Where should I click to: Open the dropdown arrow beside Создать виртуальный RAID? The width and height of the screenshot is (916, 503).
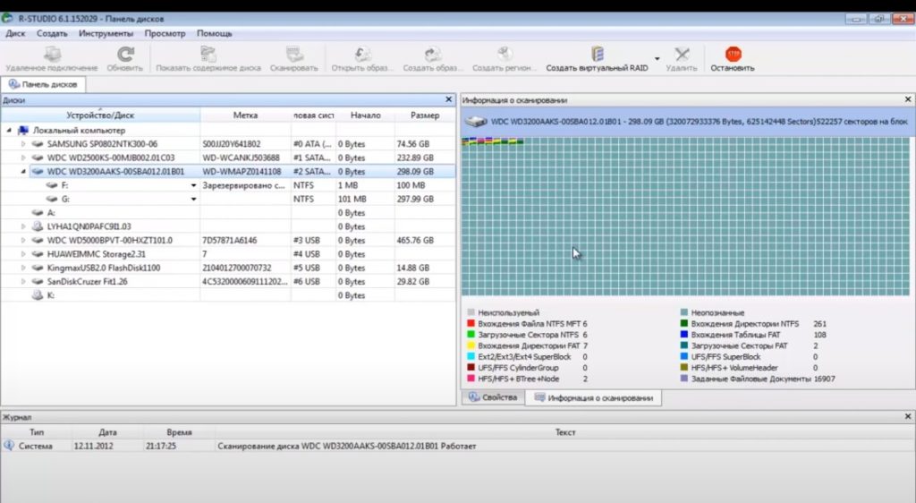pyautogui.click(x=657, y=58)
